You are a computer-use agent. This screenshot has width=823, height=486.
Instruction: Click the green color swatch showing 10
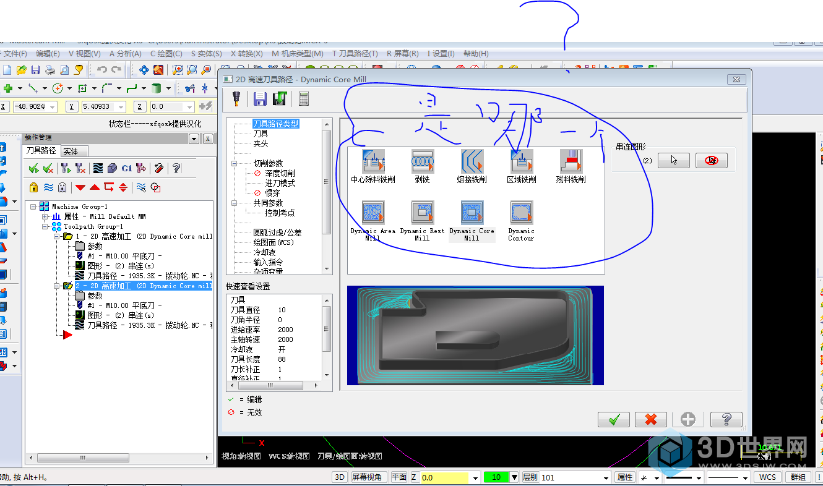point(496,477)
